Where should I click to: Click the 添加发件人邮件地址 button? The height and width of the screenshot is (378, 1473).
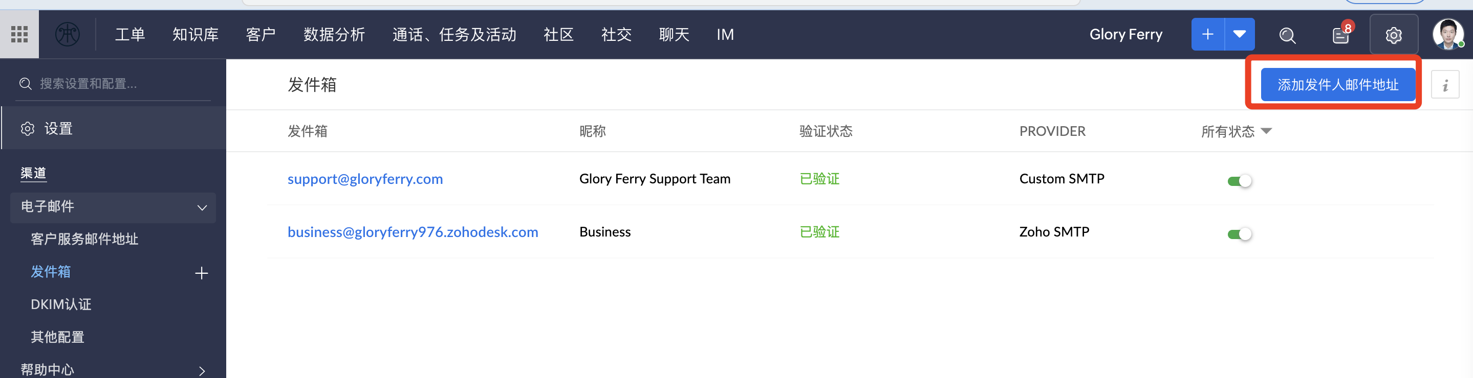[1337, 85]
